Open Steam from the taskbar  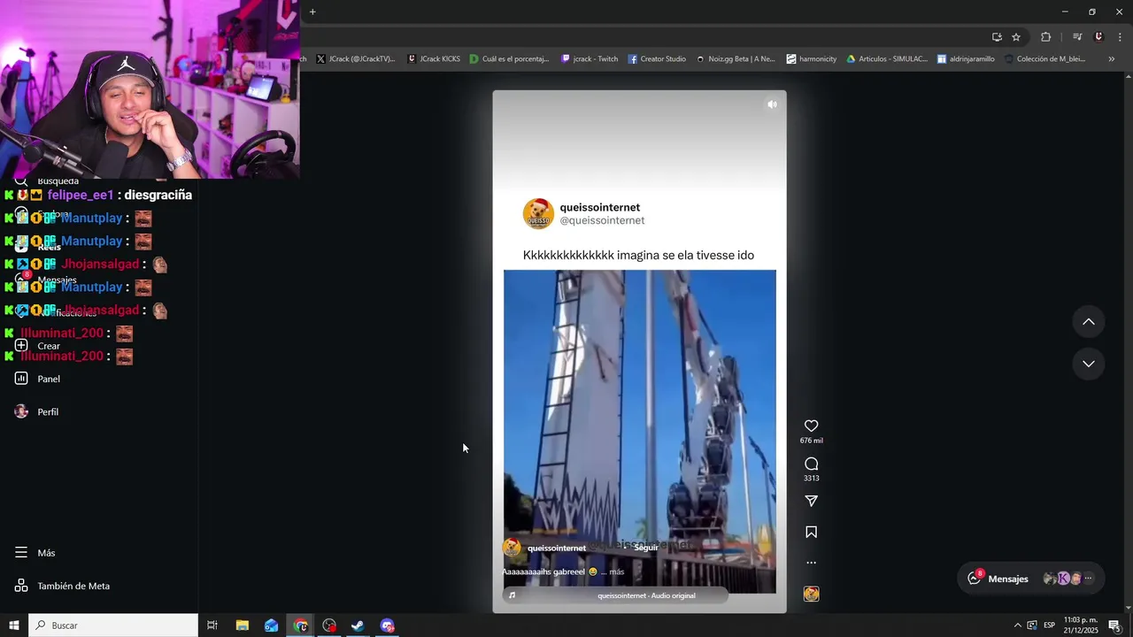click(x=358, y=625)
